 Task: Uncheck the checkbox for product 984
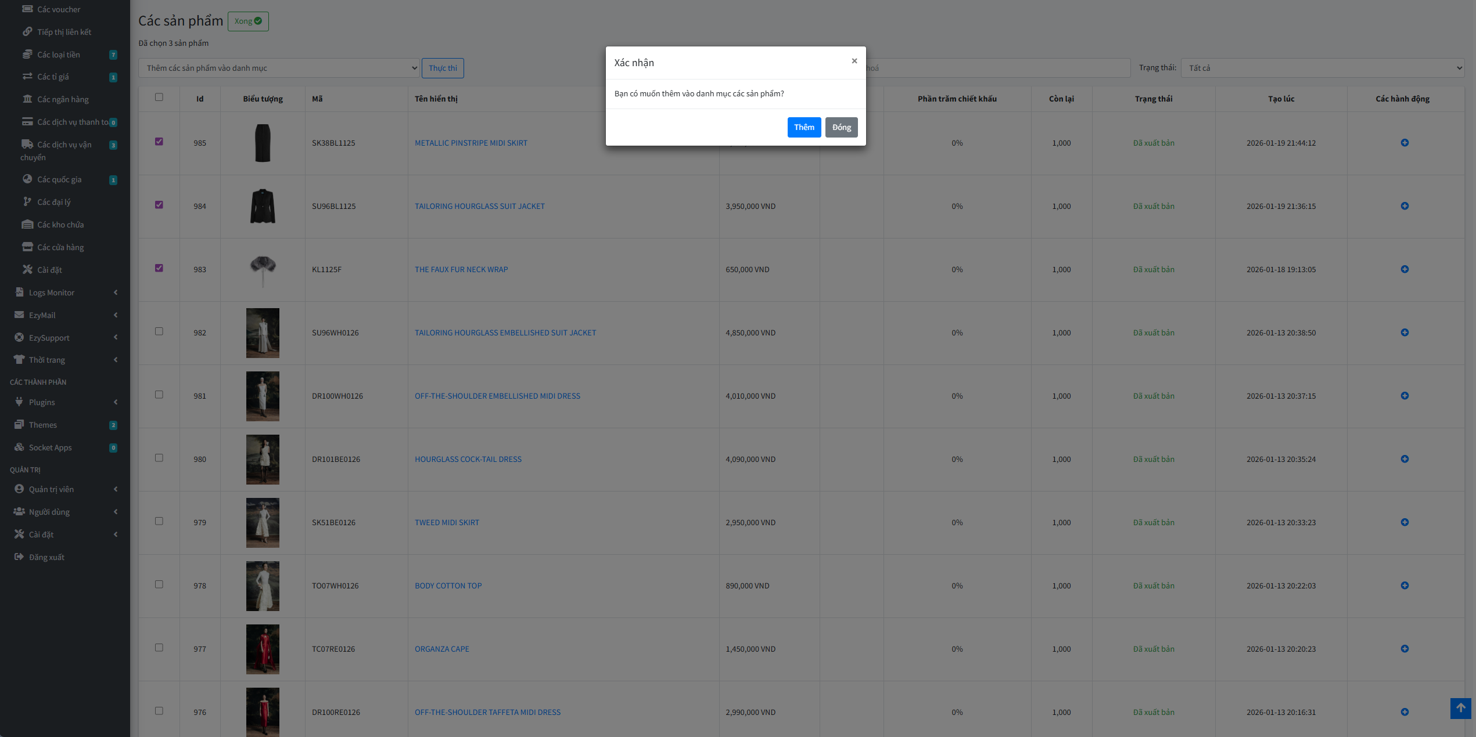point(159,205)
